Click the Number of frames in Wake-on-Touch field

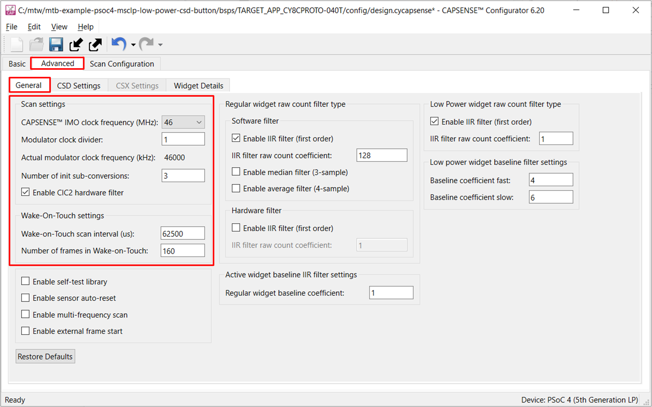click(183, 251)
